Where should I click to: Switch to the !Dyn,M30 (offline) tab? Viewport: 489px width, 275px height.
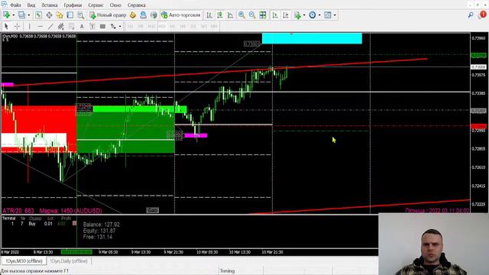pyautogui.click(x=24, y=261)
